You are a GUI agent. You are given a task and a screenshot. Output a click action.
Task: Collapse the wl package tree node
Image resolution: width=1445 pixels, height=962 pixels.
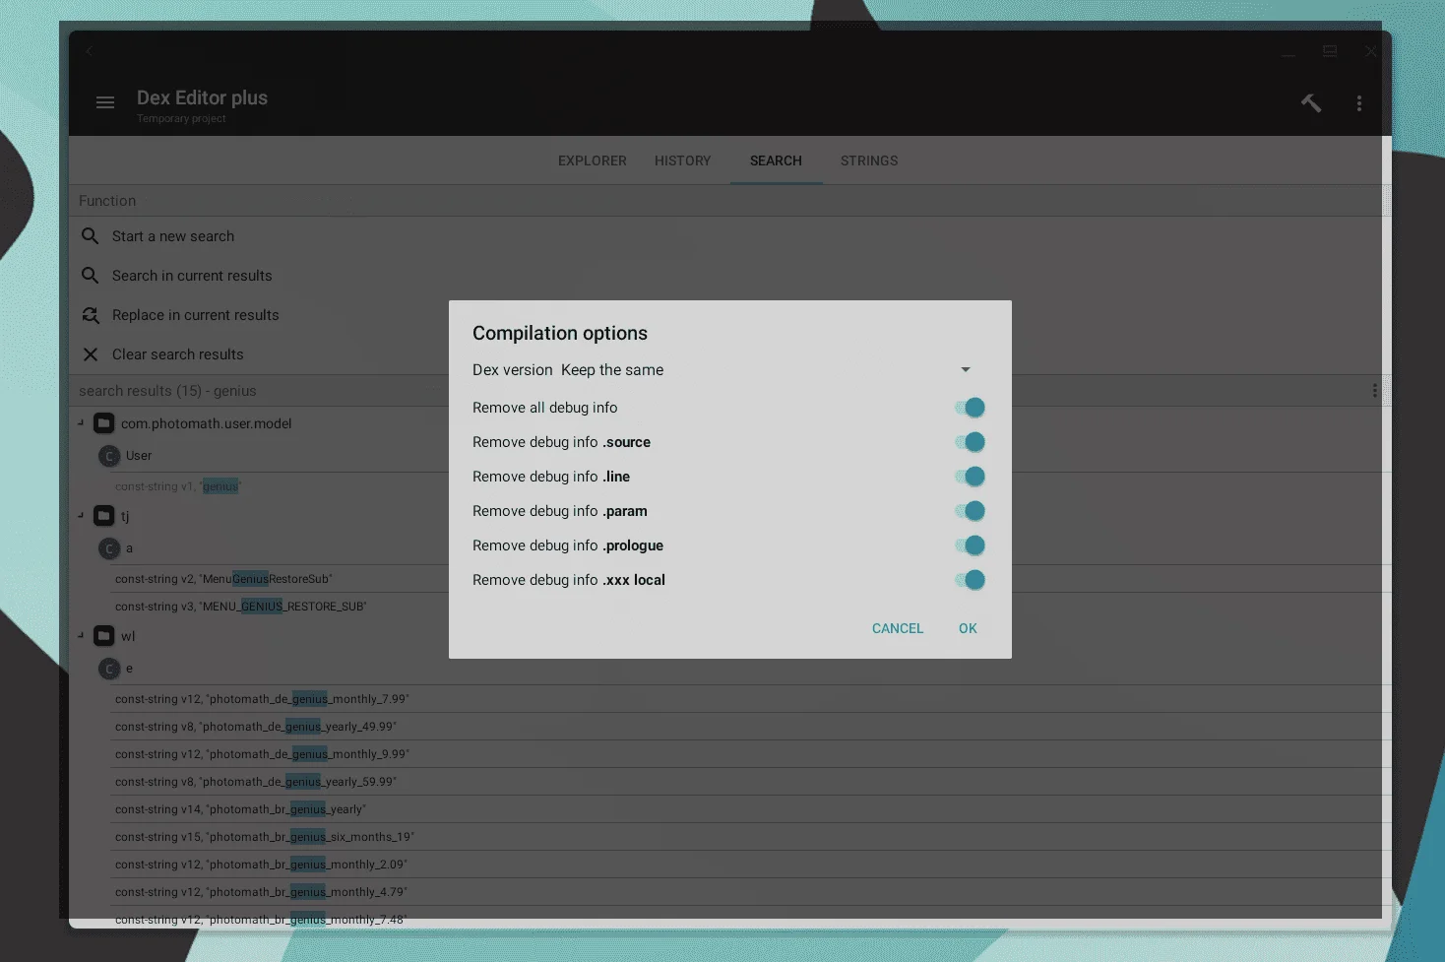click(81, 635)
